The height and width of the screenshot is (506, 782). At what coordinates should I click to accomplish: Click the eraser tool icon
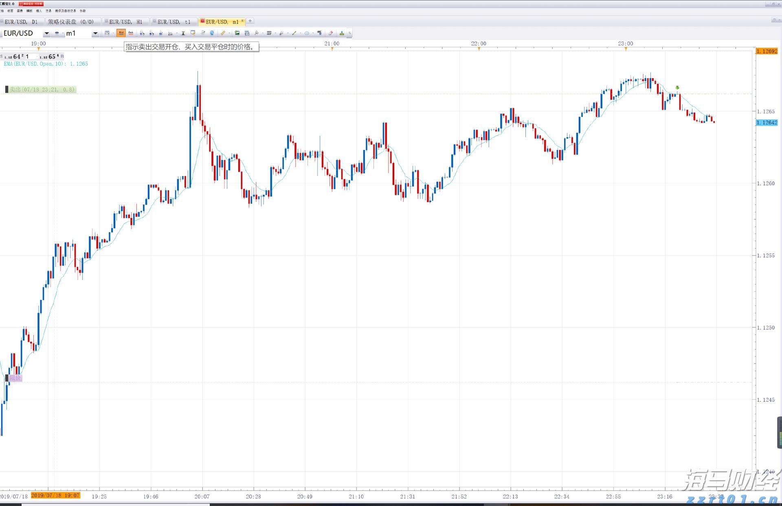coord(331,33)
